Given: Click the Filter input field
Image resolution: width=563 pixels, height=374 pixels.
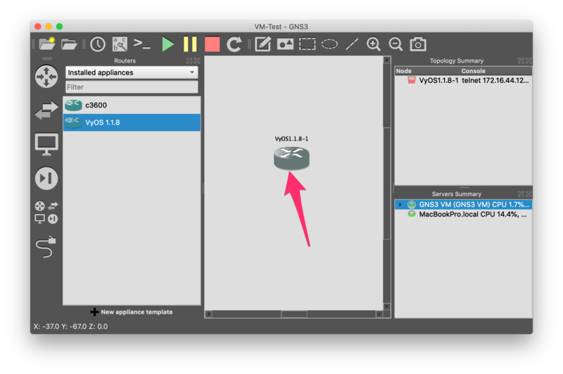Looking at the screenshot, I should click(132, 87).
